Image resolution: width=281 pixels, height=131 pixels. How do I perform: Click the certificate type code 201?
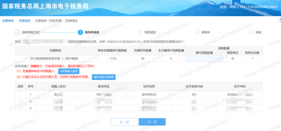(194, 94)
